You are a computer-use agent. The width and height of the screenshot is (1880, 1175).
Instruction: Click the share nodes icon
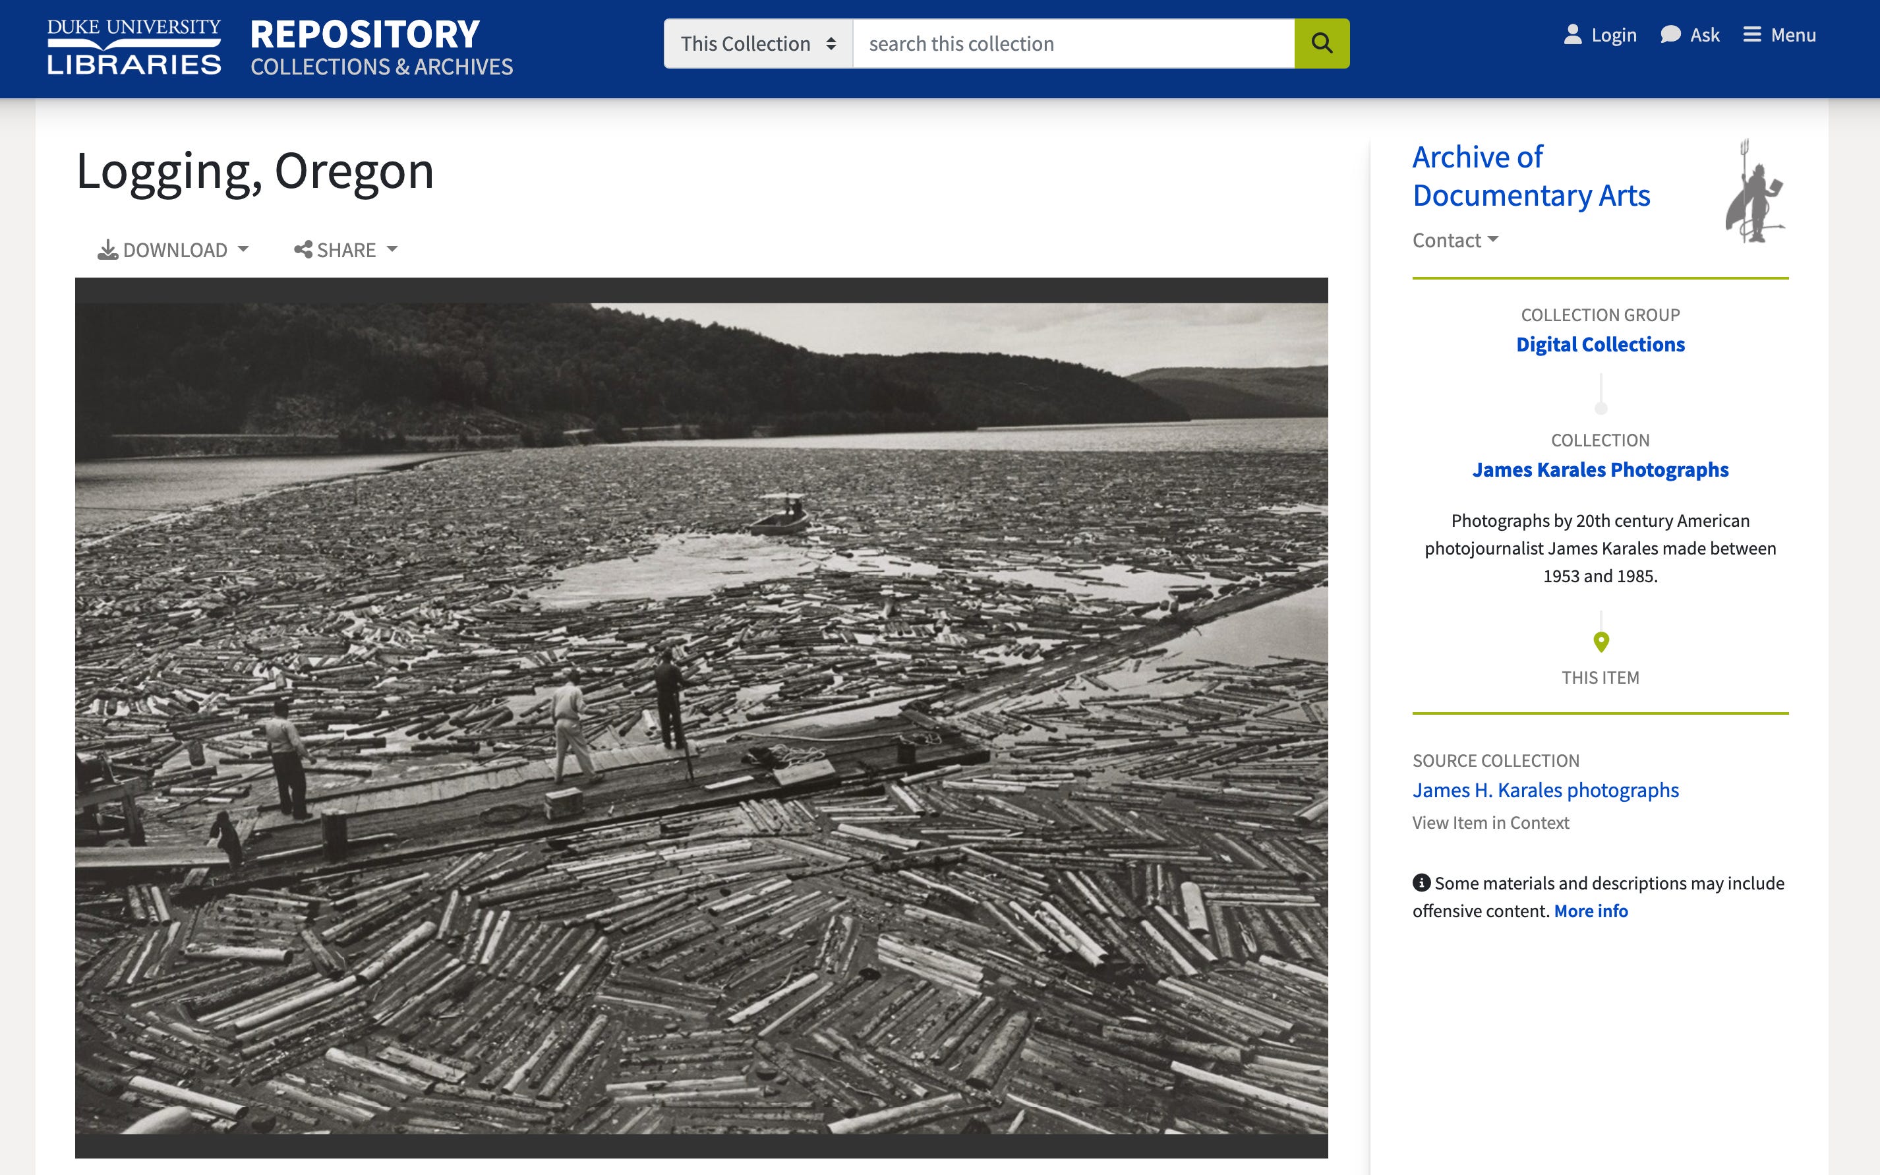point(303,249)
